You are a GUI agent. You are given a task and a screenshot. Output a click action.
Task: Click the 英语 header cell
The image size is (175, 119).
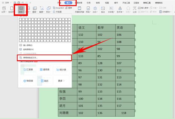coord(125,28)
